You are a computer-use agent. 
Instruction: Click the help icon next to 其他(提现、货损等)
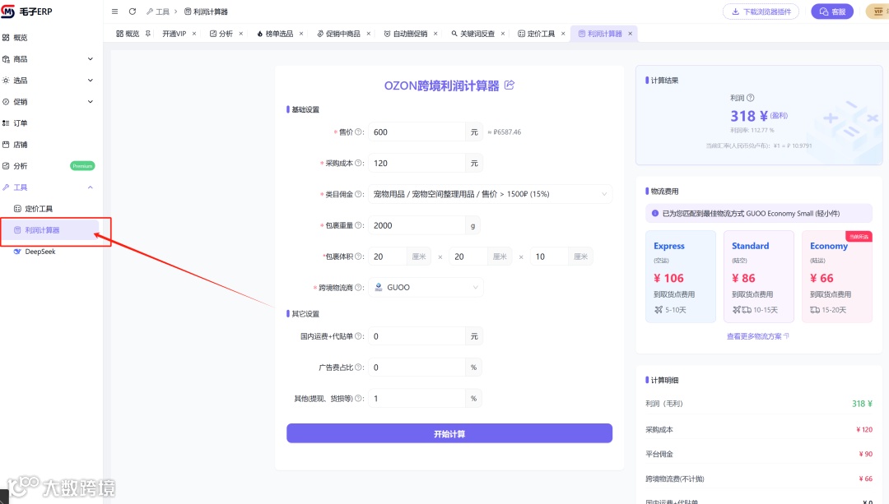358,399
